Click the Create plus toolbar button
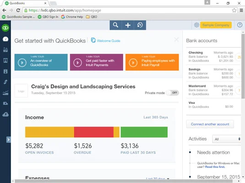Viewport: 245px width, 183px height. [128, 25]
